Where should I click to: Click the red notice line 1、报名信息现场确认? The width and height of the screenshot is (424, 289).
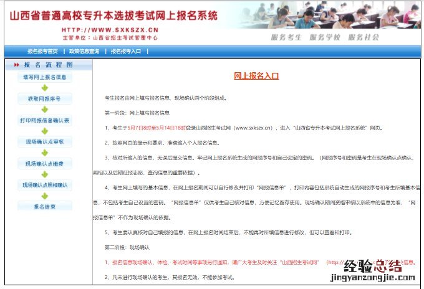coord(260,262)
